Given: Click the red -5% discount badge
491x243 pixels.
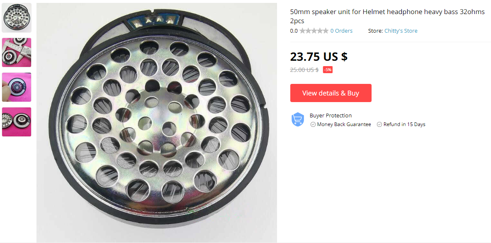Looking at the screenshot, I should click(x=328, y=70).
